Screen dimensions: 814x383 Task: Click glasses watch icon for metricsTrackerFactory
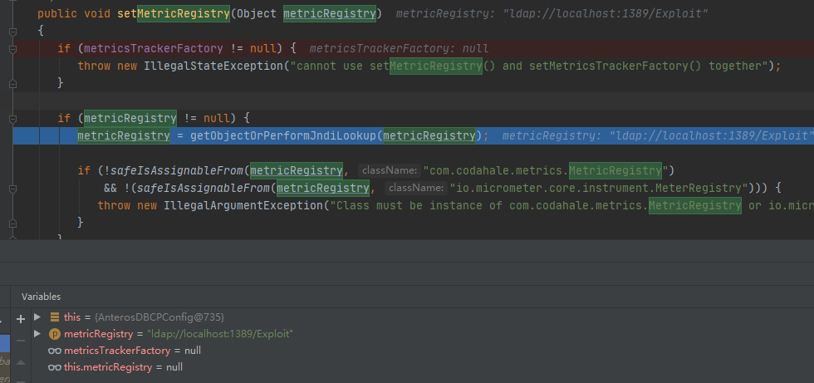pos(55,351)
